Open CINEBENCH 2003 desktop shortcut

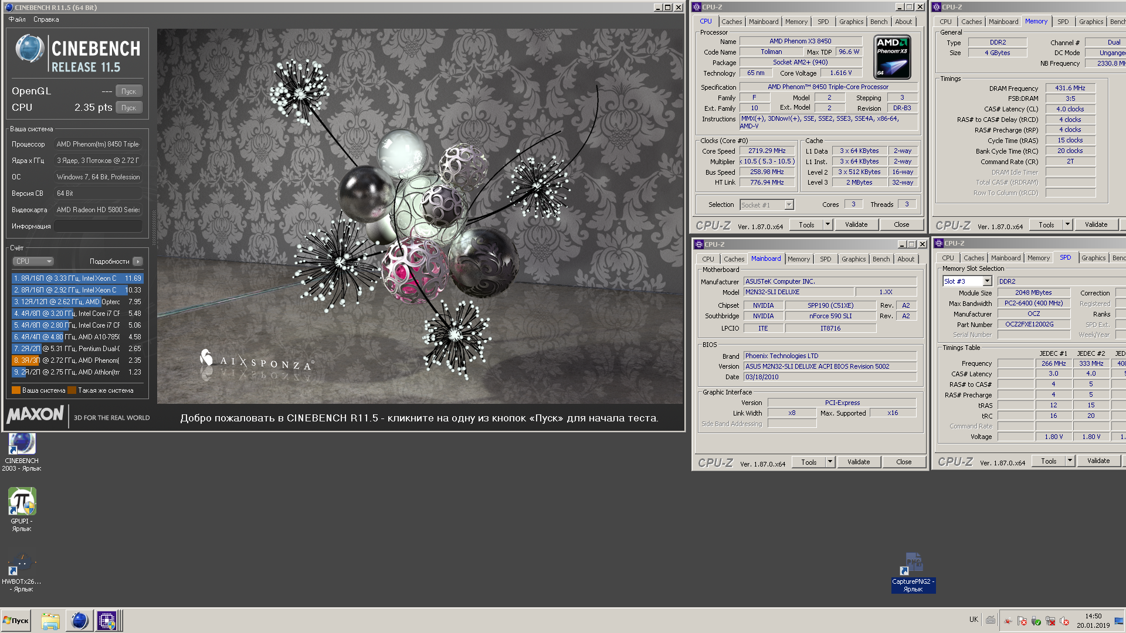point(22,451)
